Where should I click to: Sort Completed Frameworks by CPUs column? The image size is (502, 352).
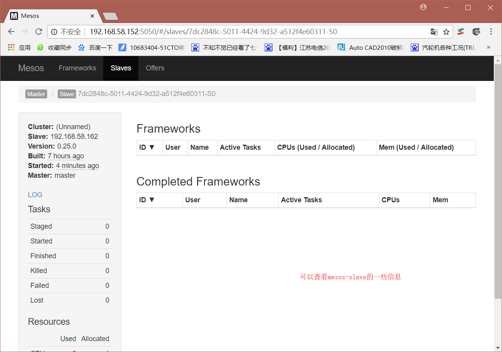(x=405, y=200)
